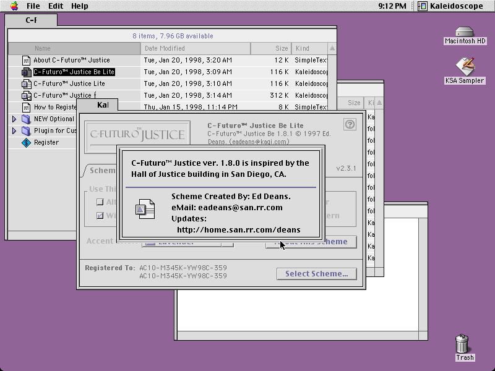Click the question mark help button in Kaleidoscope
The height and width of the screenshot is (371, 495).
(350, 124)
